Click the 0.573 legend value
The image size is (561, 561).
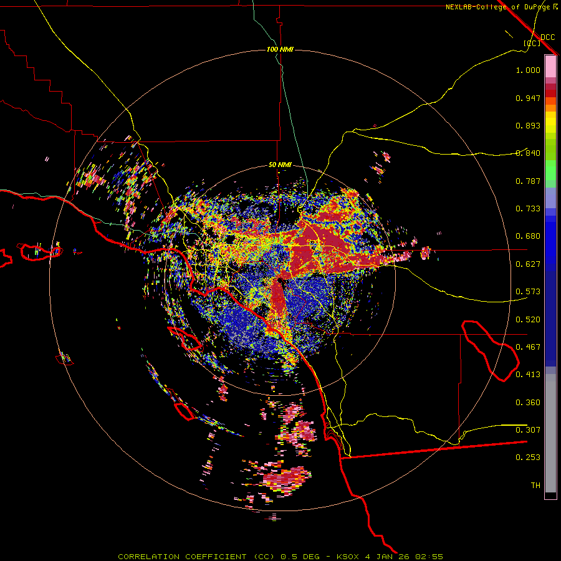pos(528,292)
